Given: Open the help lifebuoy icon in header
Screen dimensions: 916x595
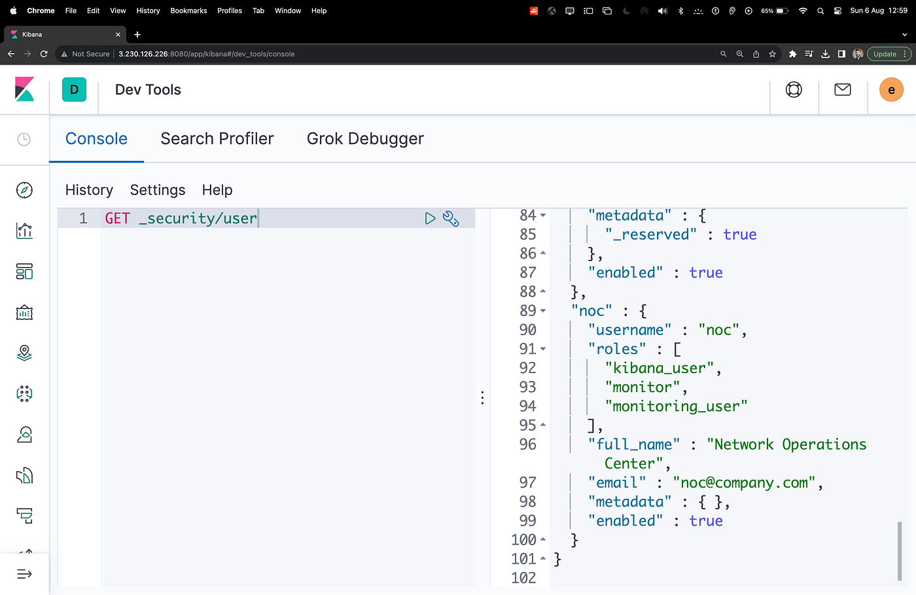Looking at the screenshot, I should 794,90.
